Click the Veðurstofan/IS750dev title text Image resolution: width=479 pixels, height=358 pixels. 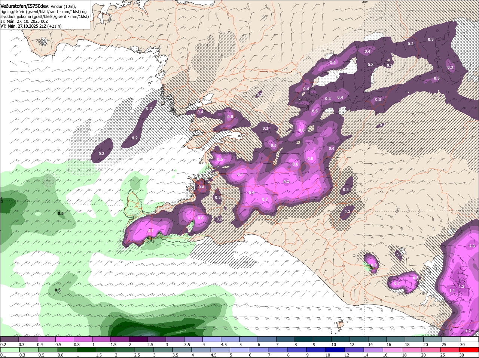pyautogui.click(x=24, y=6)
